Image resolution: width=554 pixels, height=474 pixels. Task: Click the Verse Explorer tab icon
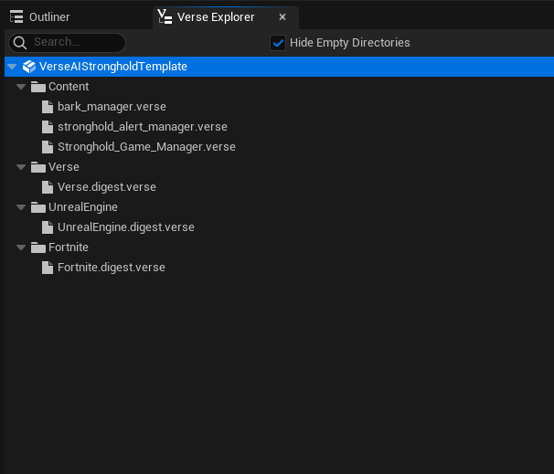point(165,16)
